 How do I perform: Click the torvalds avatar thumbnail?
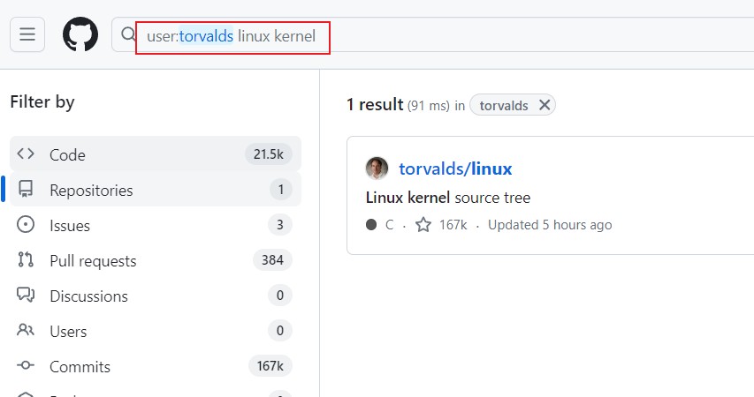[377, 169]
